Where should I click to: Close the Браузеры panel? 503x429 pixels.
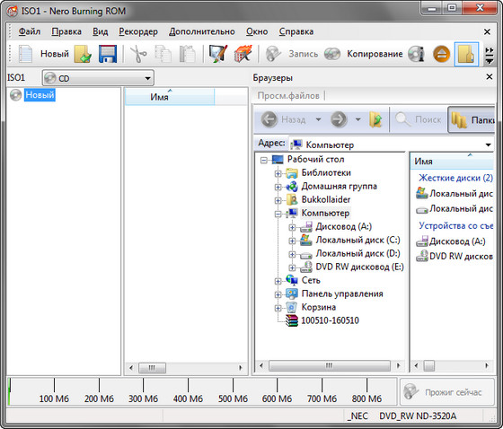(490, 76)
